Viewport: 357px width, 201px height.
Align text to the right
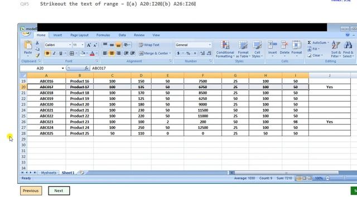click(118, 54)
